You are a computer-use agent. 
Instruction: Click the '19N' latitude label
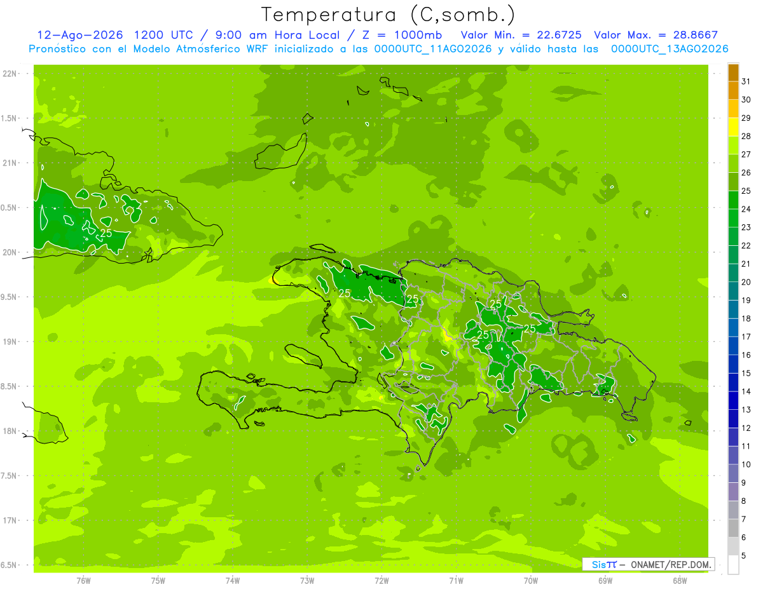point(10,342)
